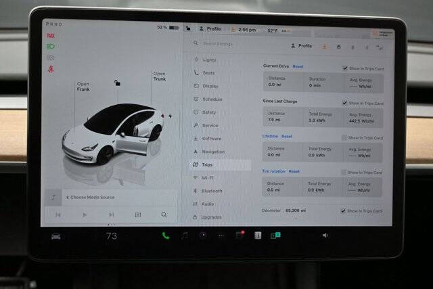Open the car Controls icon in bottom bar

tap(56, 236)
